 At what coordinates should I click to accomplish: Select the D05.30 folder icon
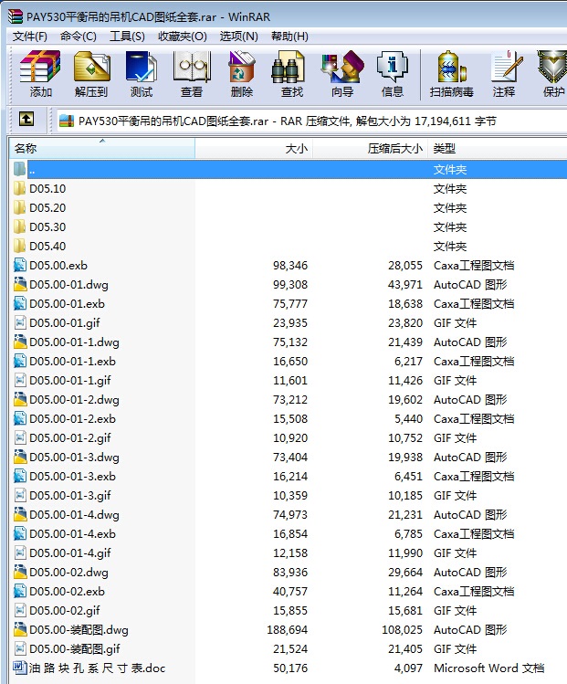point(19,226)
